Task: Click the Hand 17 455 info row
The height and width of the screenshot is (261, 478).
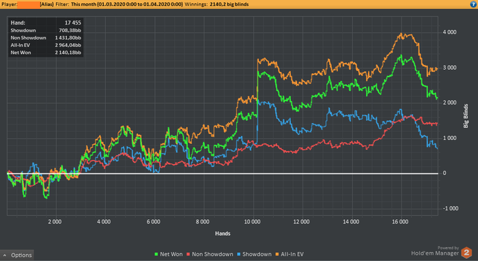Action: [x=46, y=23]
